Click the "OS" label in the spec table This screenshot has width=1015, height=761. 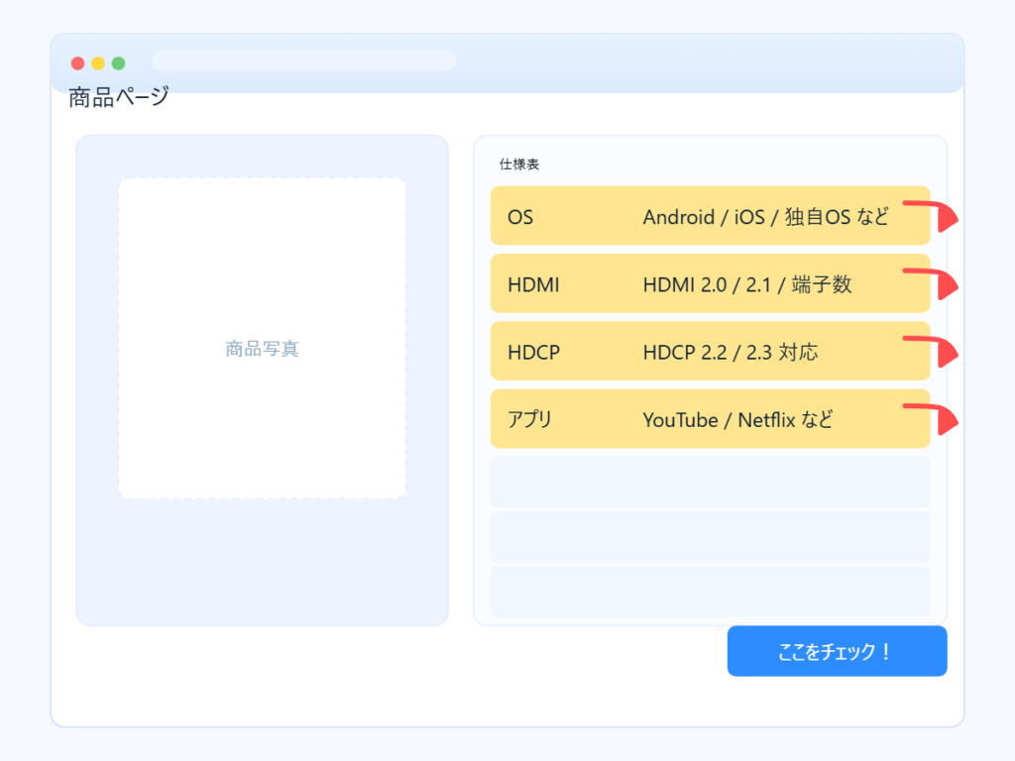point(520,216)
